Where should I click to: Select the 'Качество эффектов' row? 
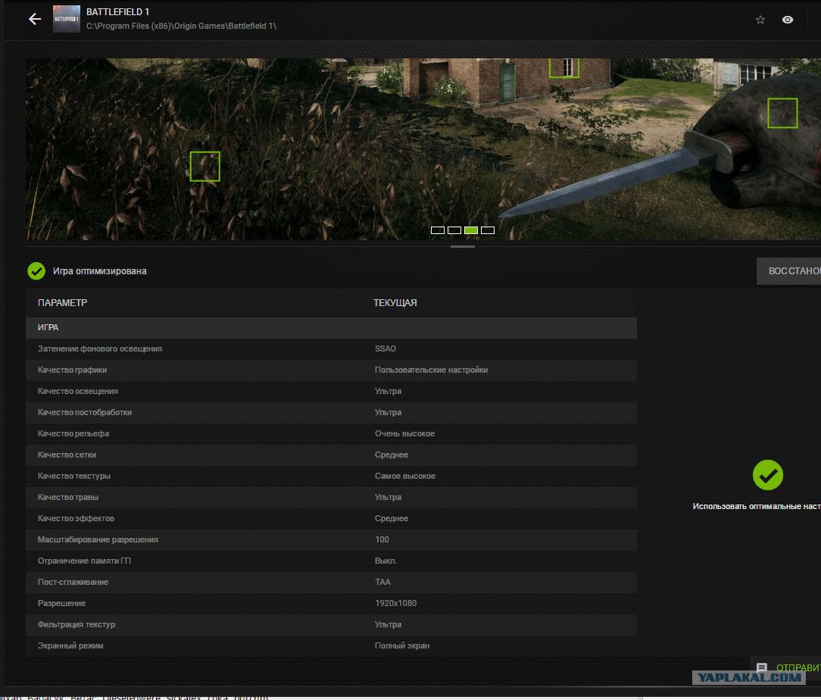tap(332, 518)
